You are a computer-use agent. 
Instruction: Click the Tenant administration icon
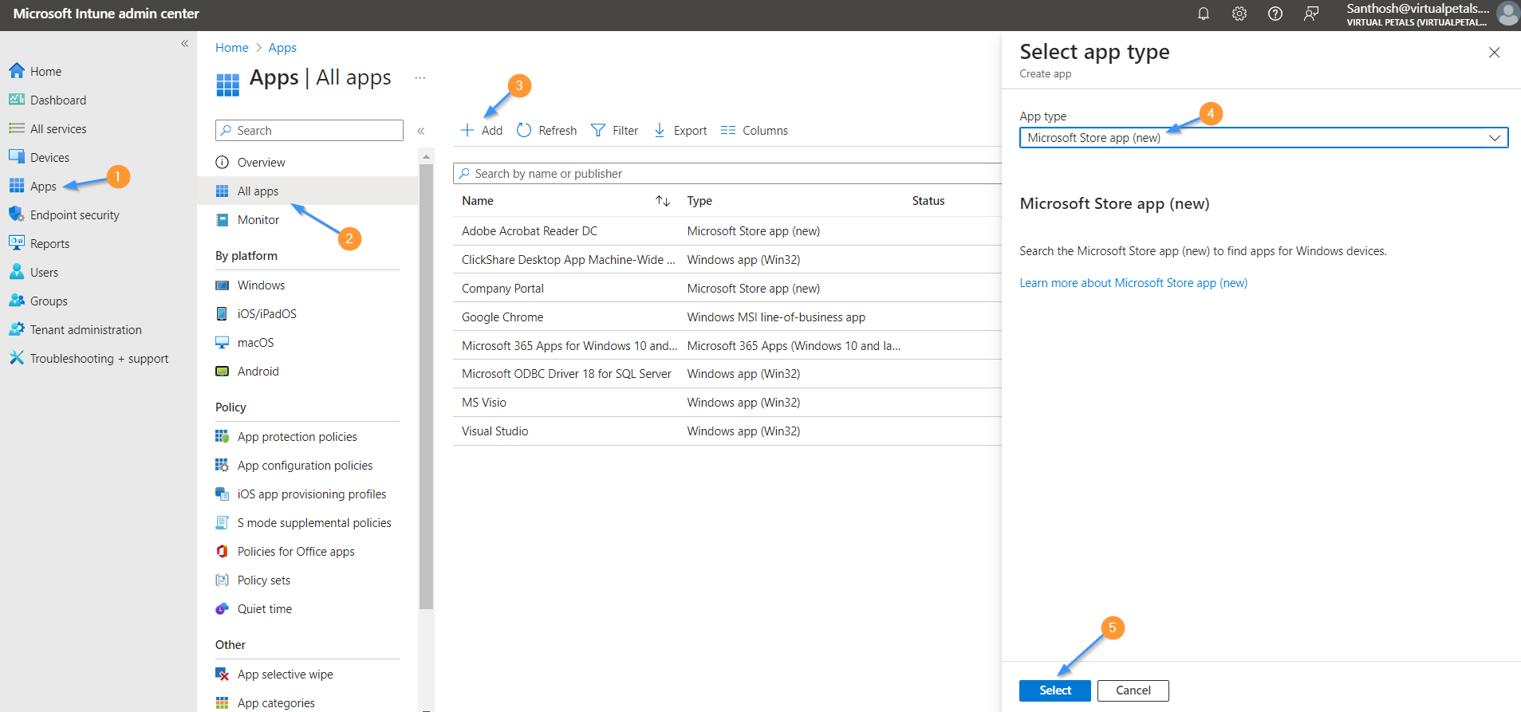click(17, 329)
